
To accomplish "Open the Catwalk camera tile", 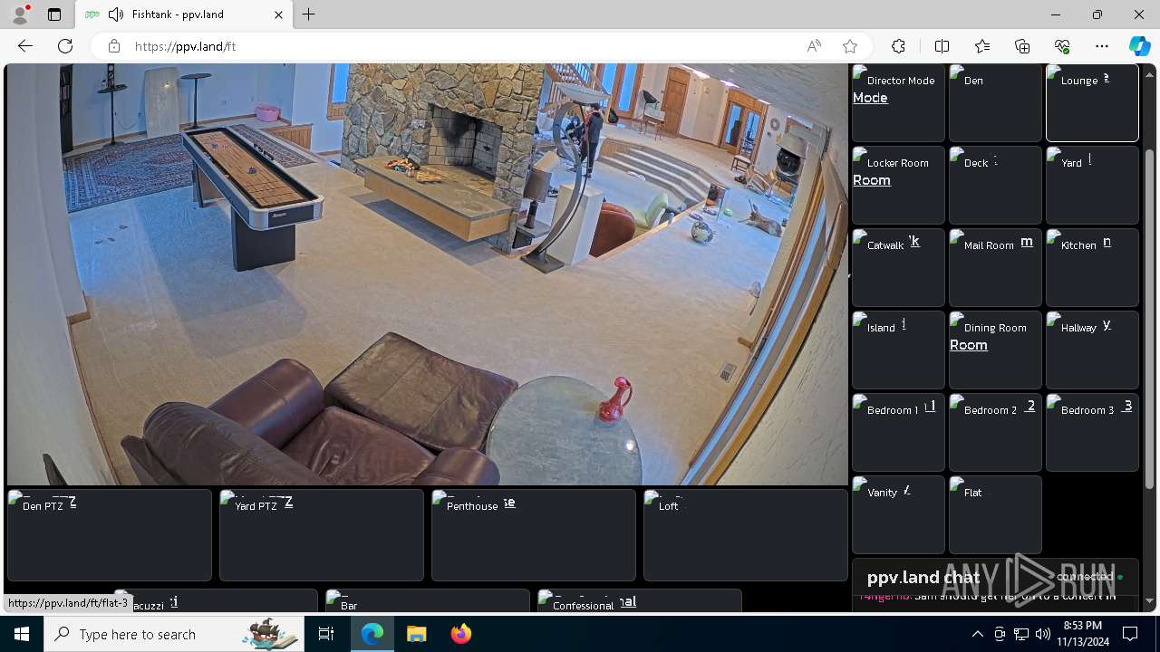I will 898,267.
